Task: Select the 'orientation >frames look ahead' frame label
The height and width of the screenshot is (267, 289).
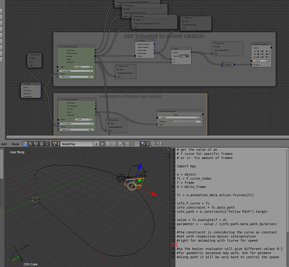Action: click(130, 96)
